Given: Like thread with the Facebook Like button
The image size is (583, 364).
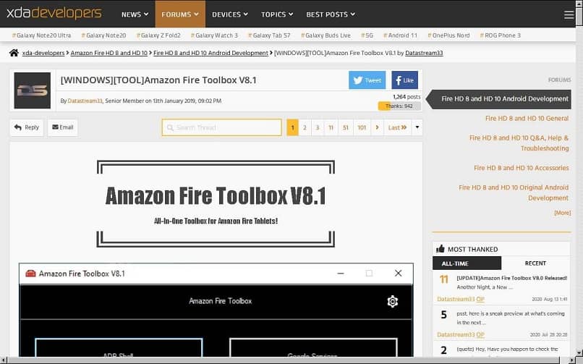Looking at the screenshot, I should (x=404, y=80).
